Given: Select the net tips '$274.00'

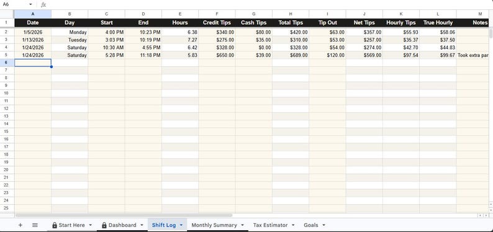Looking at the screenshot, I should 364,47.
